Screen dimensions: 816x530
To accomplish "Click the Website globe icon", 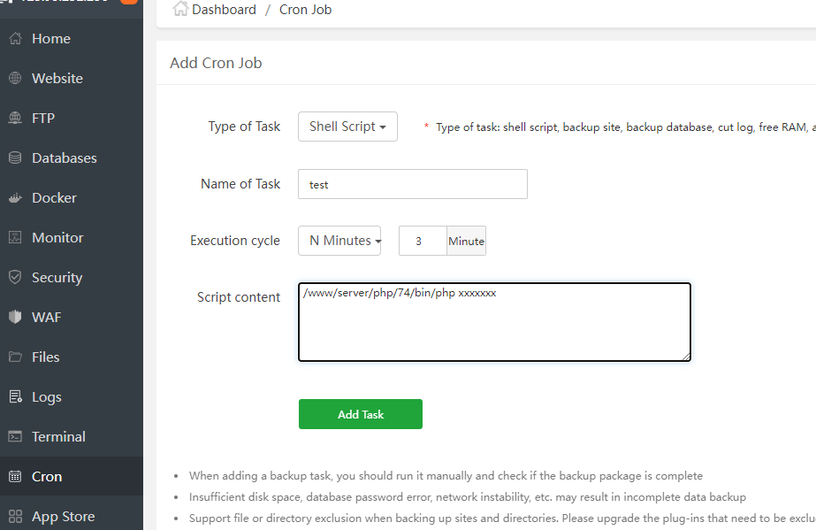I will 15,79.
